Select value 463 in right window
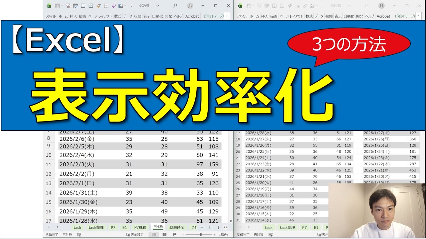426x239 pixels. tap(413, 170)
